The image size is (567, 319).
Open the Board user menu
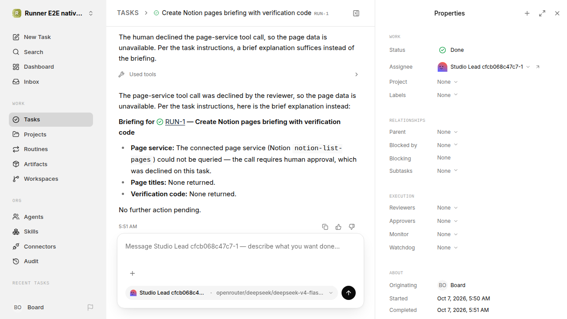coord(29,307)
